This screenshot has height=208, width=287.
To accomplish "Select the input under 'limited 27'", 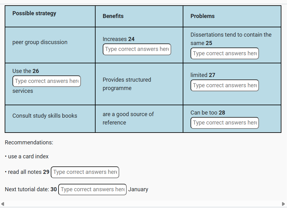I will click(x=224, y=85).
